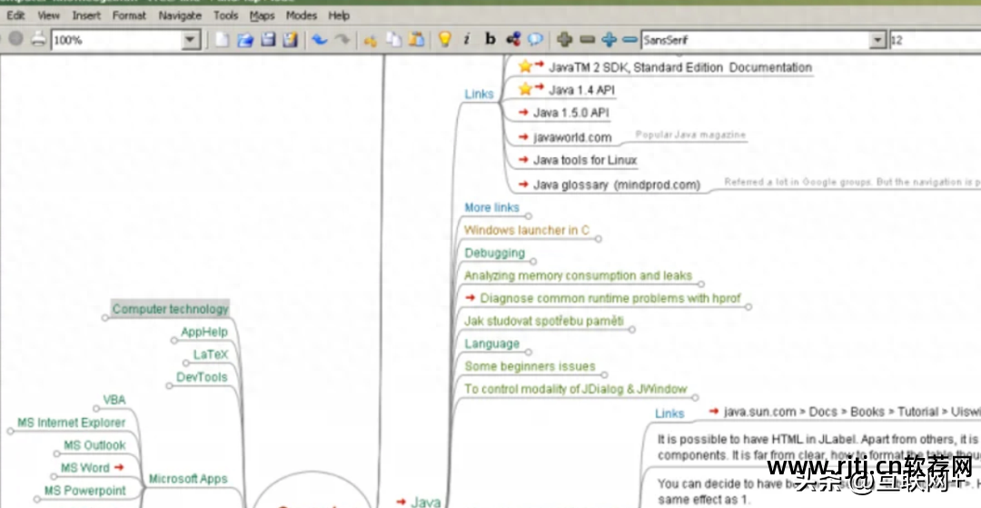Open the Maps menu
Image resolution: width=981 pixels, height=508 pixels.
(x=263, y=15)
